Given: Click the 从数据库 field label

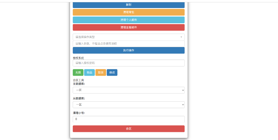Looking at the screenshot, I should (79, 99).
